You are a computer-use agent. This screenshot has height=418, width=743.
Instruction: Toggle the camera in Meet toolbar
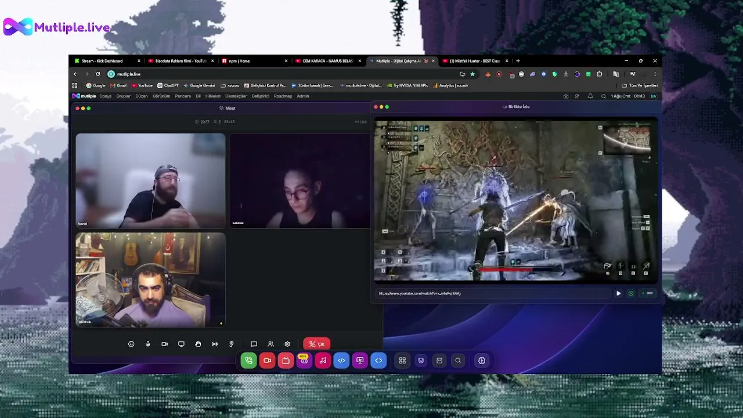pos(164,344)
